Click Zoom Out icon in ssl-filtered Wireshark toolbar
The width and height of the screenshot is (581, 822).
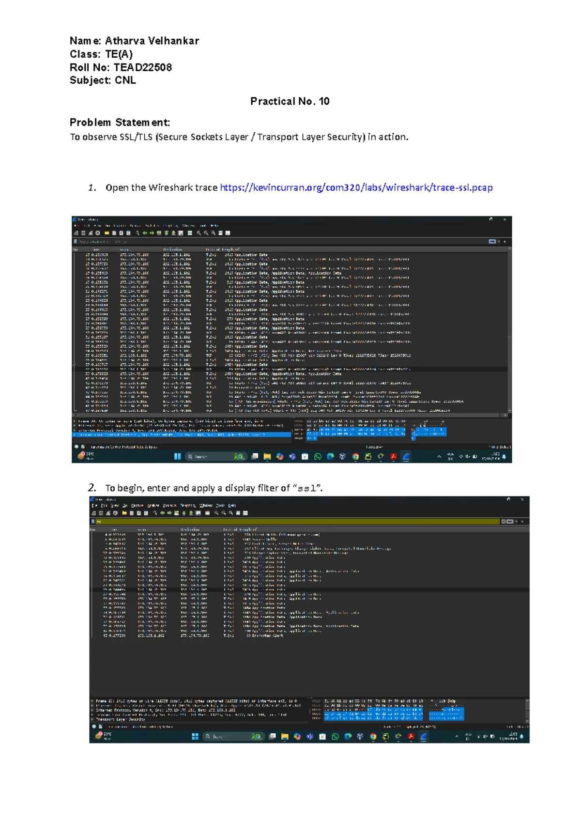coord(224,513)
